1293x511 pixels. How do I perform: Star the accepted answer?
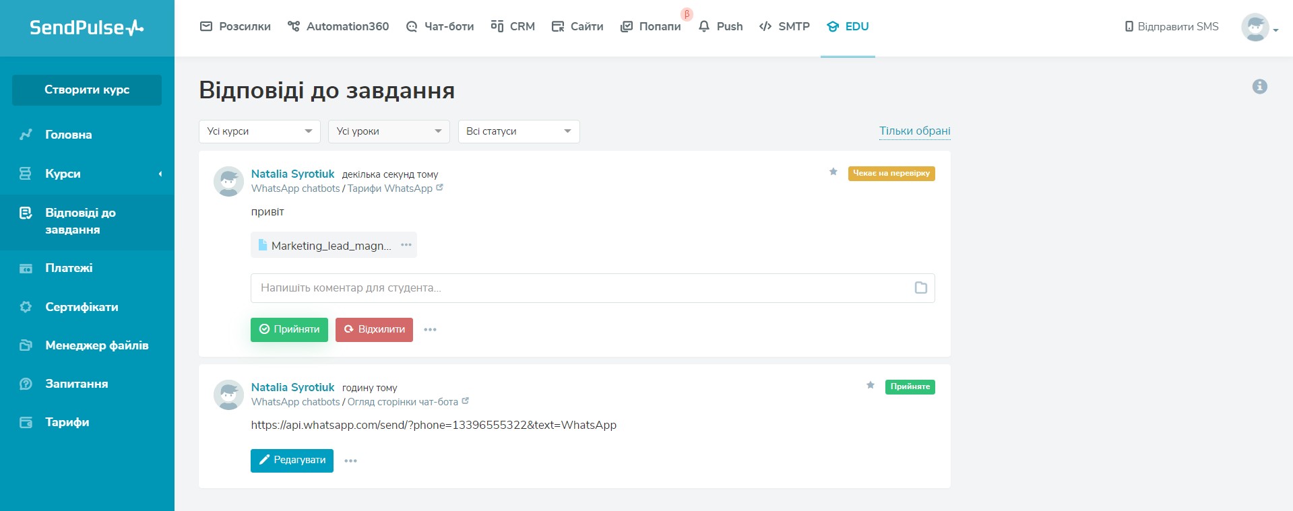point(871,385)
